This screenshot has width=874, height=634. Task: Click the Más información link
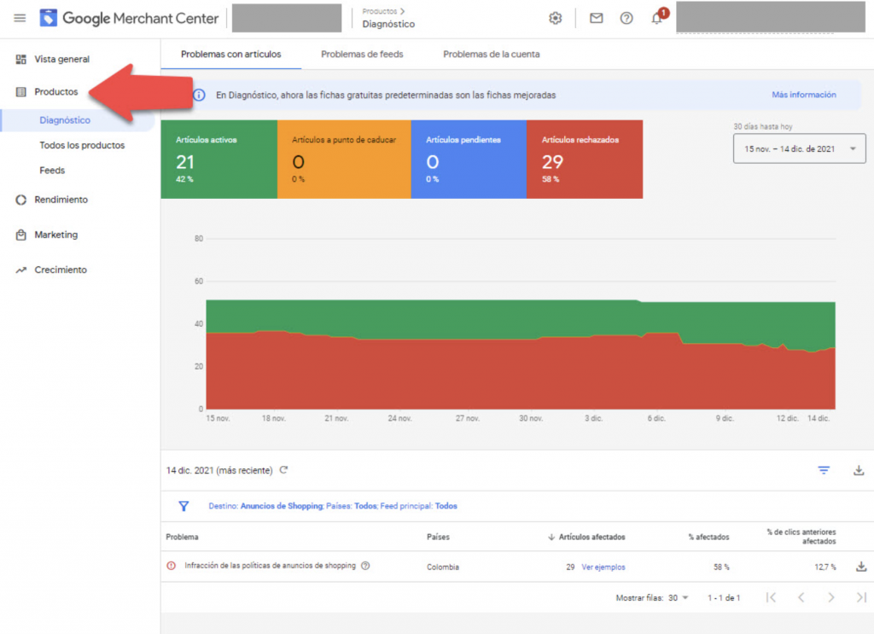pos(803,95)
